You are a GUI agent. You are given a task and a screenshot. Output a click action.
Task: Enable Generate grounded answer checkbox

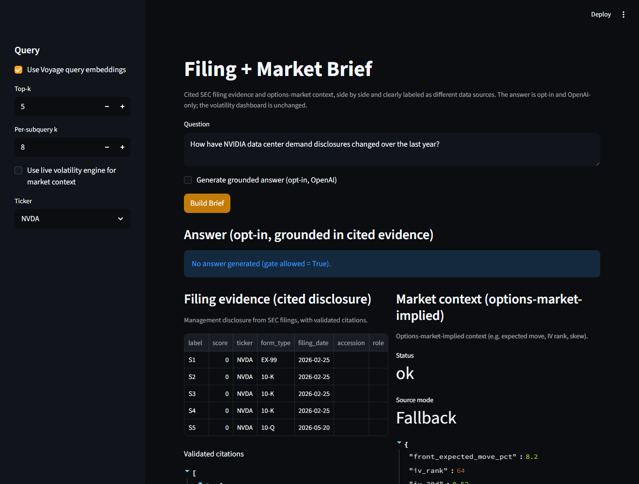coord(188,180)
